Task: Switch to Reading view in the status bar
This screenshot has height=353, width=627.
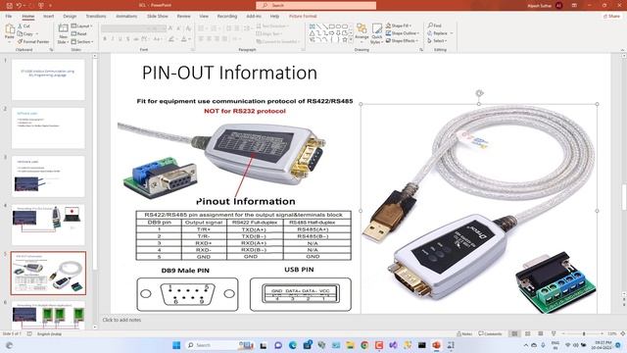Action: 541,333
